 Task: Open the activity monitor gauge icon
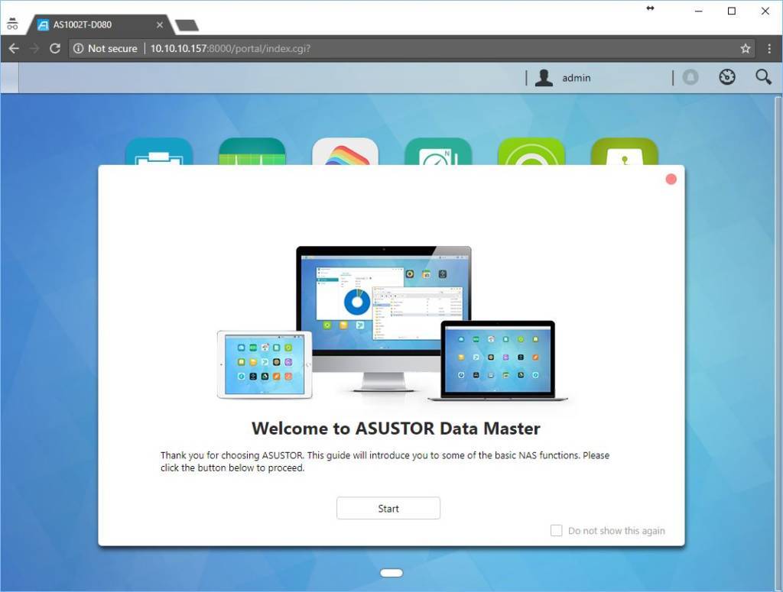coord(726,77)
